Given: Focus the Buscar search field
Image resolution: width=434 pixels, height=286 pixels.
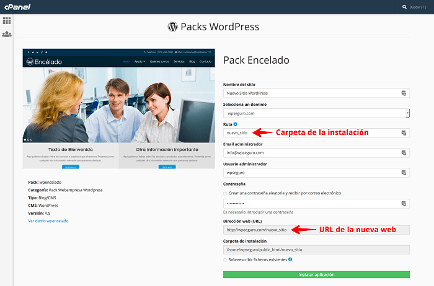Looking at the screenshot, I should pyautogui.click(x=418, y=7).
